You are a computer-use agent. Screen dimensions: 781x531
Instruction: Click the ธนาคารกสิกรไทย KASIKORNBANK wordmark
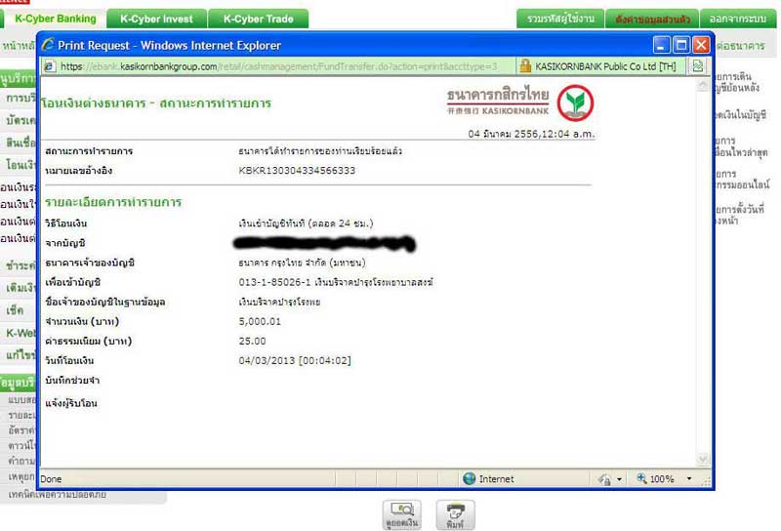point(498,102)
